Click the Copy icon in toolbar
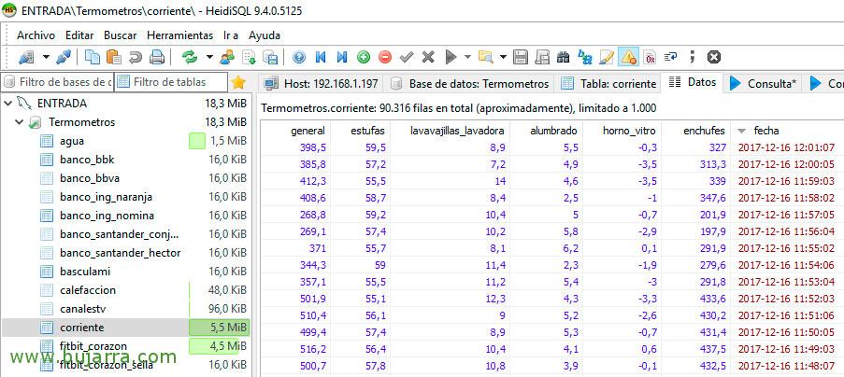Screen dimensions: 844x377 (x=92, y=57)
